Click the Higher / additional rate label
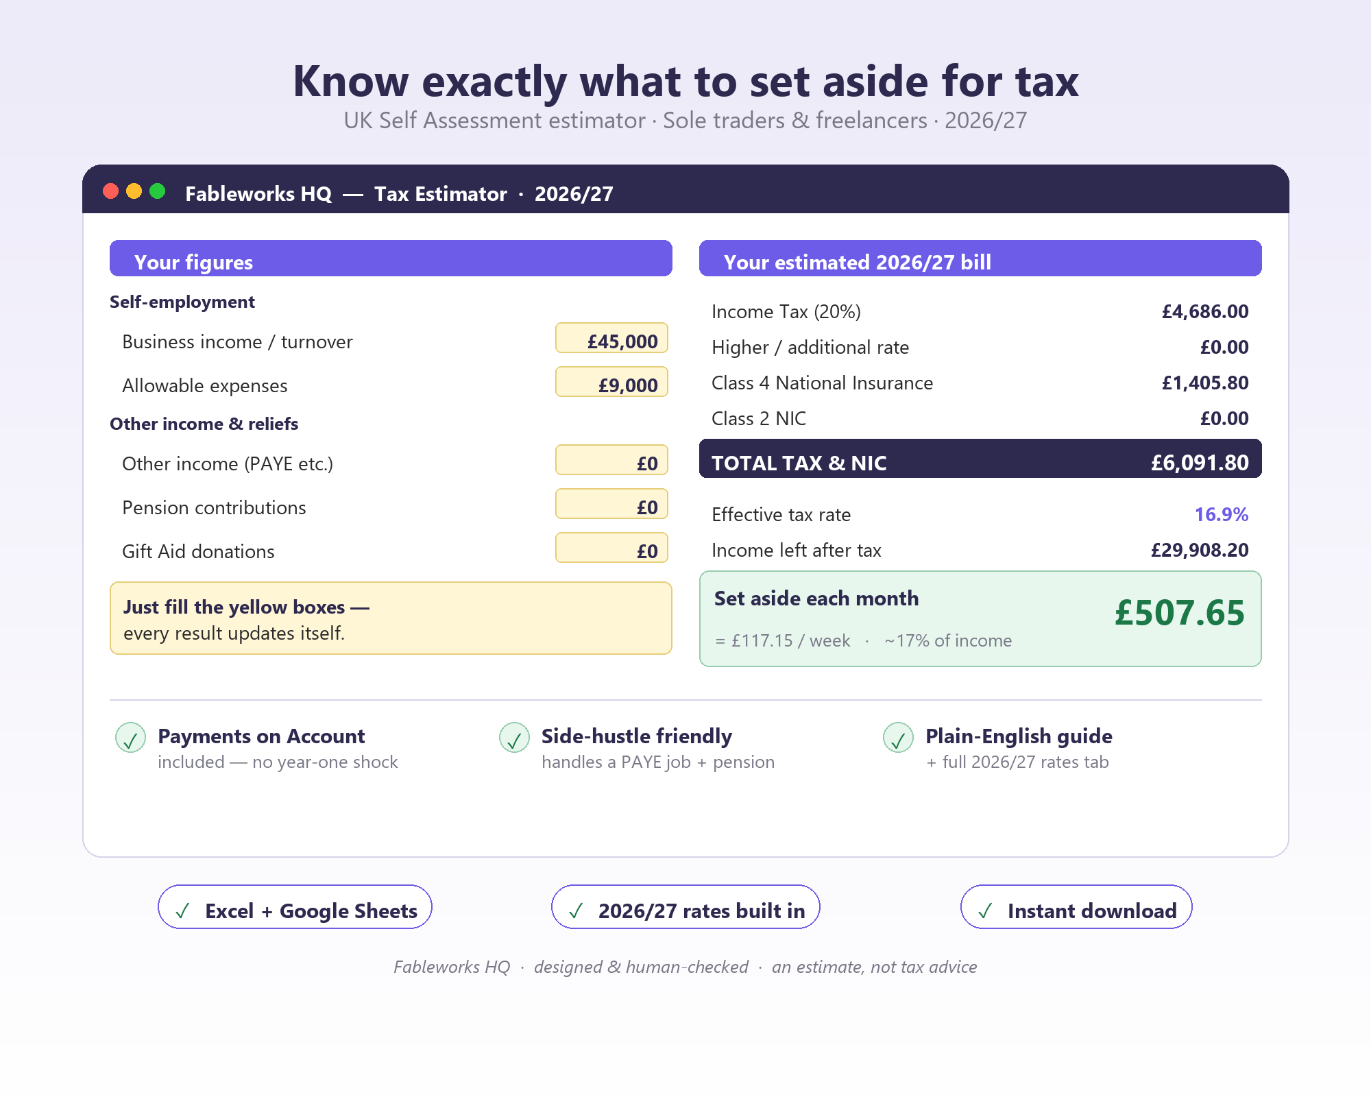The width and height of the screenshot is (1371, 1097). (x=810, y=348)
